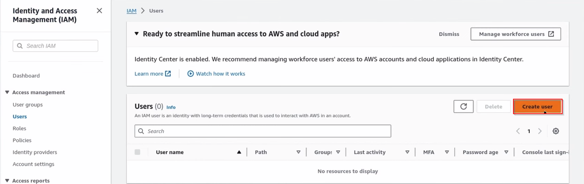This screenshot has width=584, height=184.
Task: Click the Search IAM field
Action: [55, 46]
